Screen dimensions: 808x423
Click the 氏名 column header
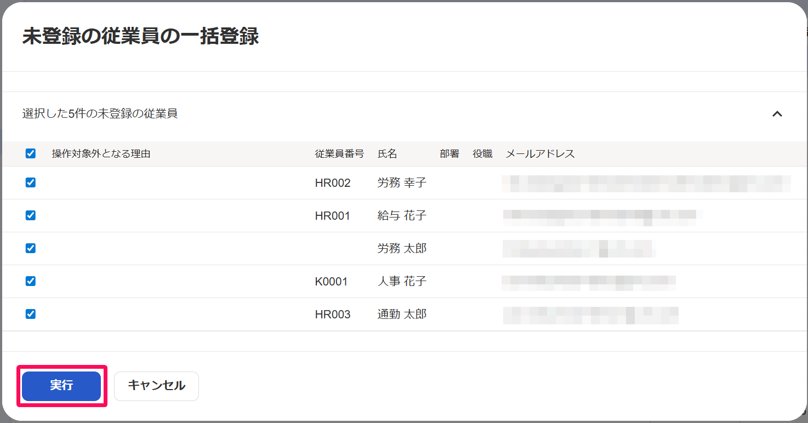[x=387, y=154]
